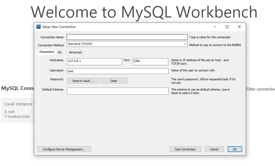Select the Hostname field showing 127.0.0.1

(94, 61)
